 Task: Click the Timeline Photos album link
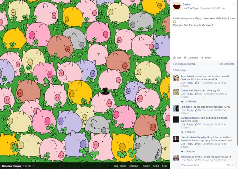click(x=11, y=166)
